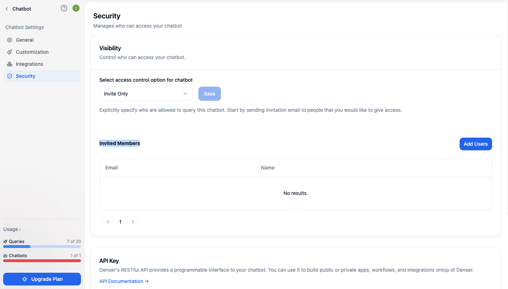508x289 pixels.
Task: Go to the previous page of members
Action: (x=108, y=222)
